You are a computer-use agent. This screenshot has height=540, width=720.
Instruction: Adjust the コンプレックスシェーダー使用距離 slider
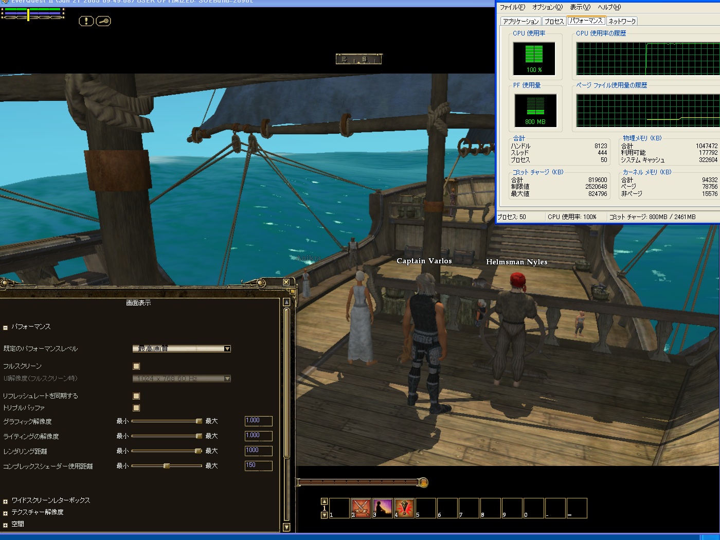(x=167, y=466)
